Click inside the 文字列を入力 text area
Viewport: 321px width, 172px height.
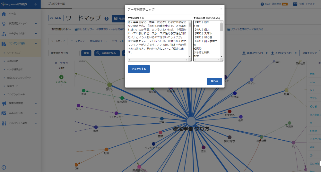(158, 39)
